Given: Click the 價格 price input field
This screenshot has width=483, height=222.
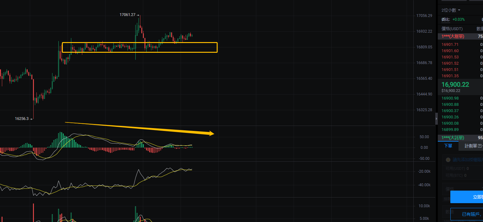Looking at the screenshot, I should 463,189.
